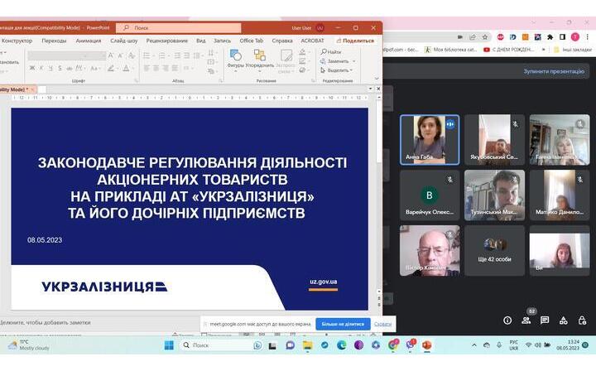Viewport: 596px width, 371px height.
Task: Toggle strikethrough text formatting
Action: [x=69, y=68]
